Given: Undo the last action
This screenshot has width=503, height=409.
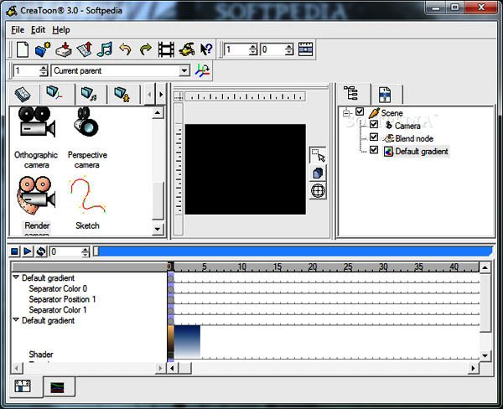Looking at the screenshot, I should click(x=125, y=49).
